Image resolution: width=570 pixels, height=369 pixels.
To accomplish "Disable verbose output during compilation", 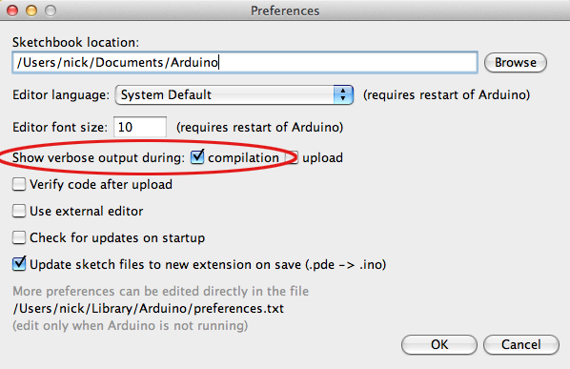I will click(x=197, y=157).
